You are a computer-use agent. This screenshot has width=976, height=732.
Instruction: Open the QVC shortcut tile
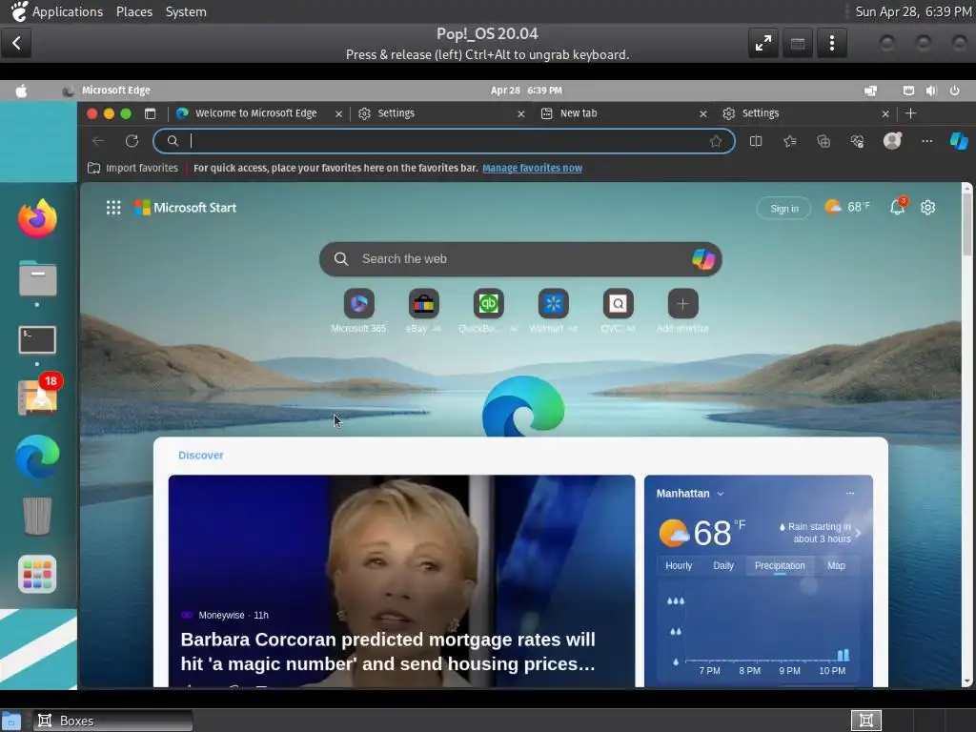618,304
